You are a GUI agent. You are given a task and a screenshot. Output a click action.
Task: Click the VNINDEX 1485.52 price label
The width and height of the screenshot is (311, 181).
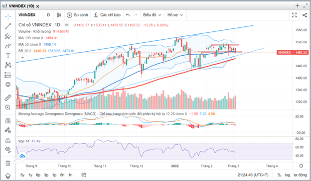pyautogui.click(x=293, y=52)
